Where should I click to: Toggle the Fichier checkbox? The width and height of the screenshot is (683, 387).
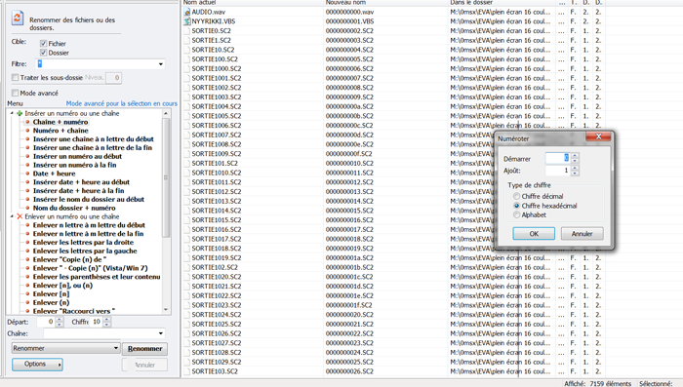point(43,44)
